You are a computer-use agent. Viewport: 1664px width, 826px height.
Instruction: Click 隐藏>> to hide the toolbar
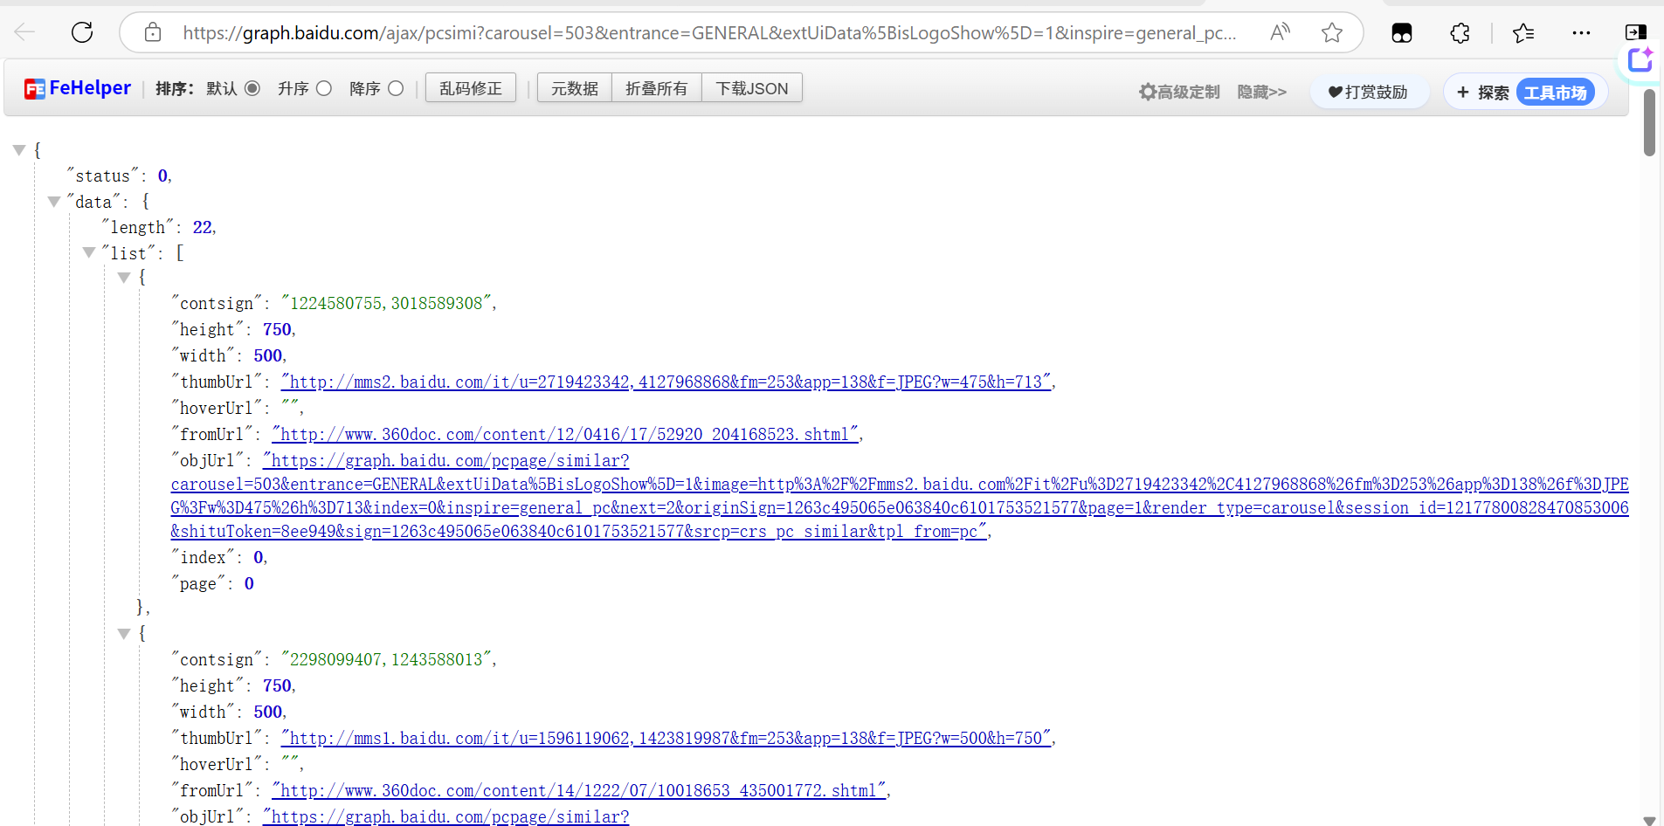1262,92
